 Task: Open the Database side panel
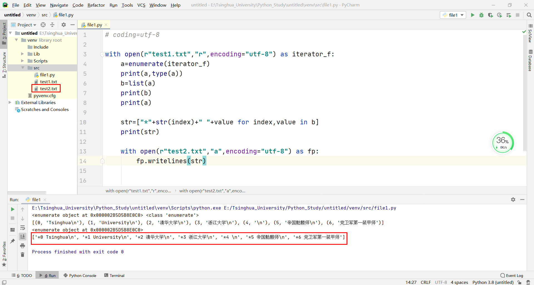[530, 60]
